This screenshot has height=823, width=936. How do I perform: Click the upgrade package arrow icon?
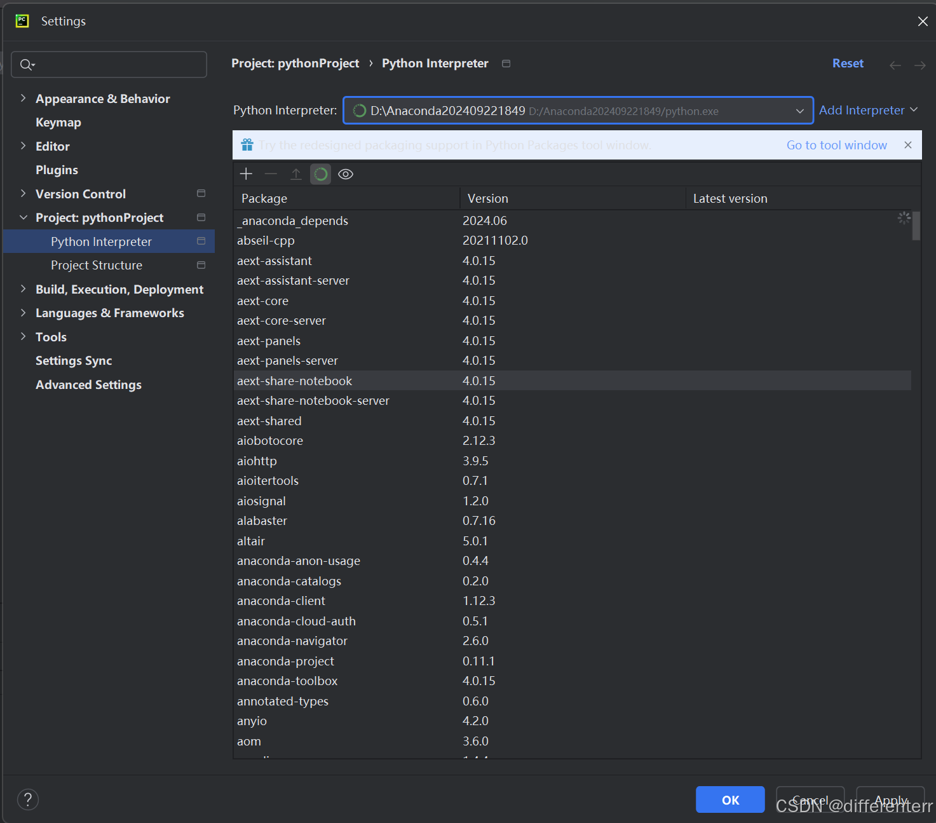[295, 173]
